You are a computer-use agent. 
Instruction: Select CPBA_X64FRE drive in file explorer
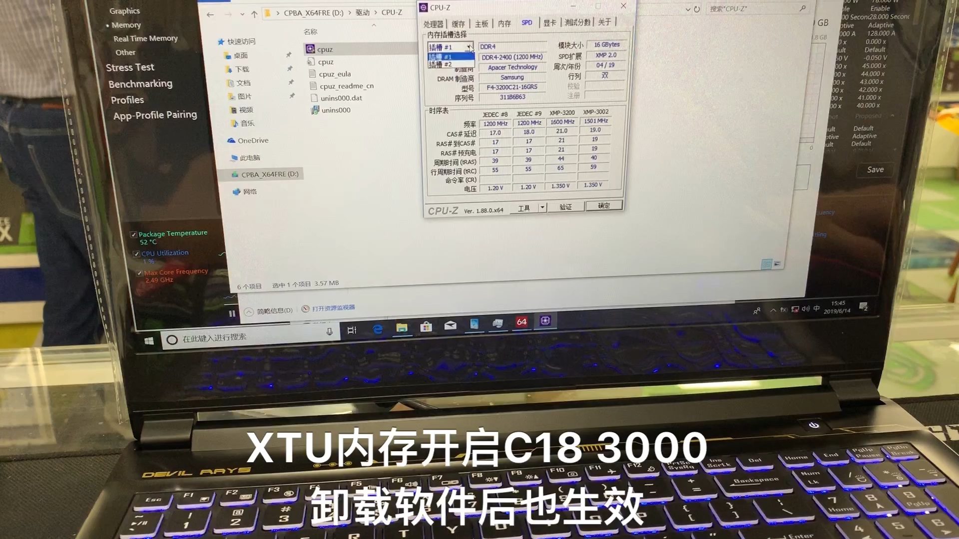(x=269, y=174)
